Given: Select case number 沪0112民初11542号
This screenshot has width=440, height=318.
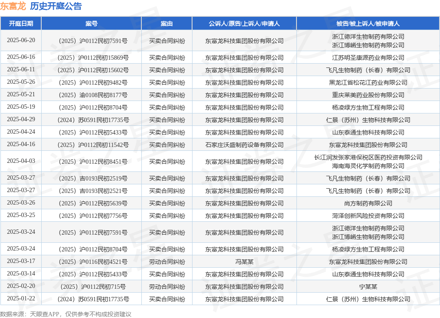Looking at the screenshot, I should 93,145.
